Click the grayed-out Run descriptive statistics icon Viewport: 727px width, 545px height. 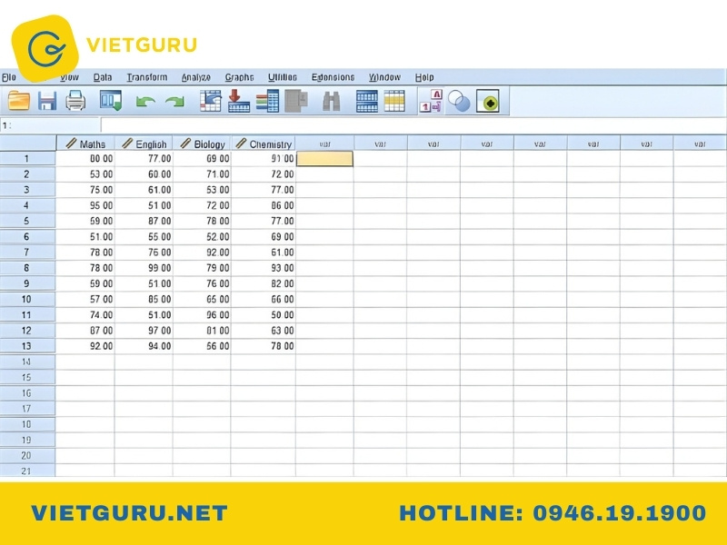pos(296,101)
